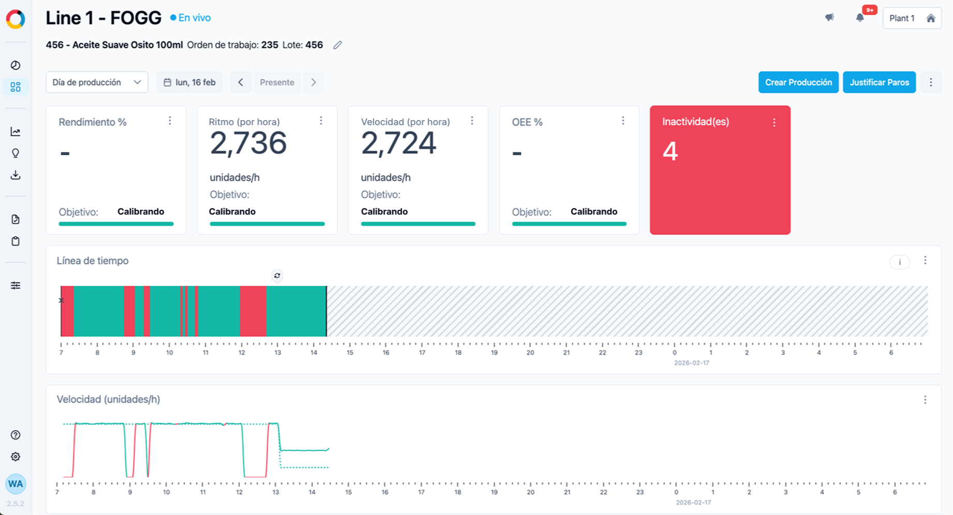Click the Ritmo objective progress bar
This screenshot has height=515, width=953.
tap(267, 224)
